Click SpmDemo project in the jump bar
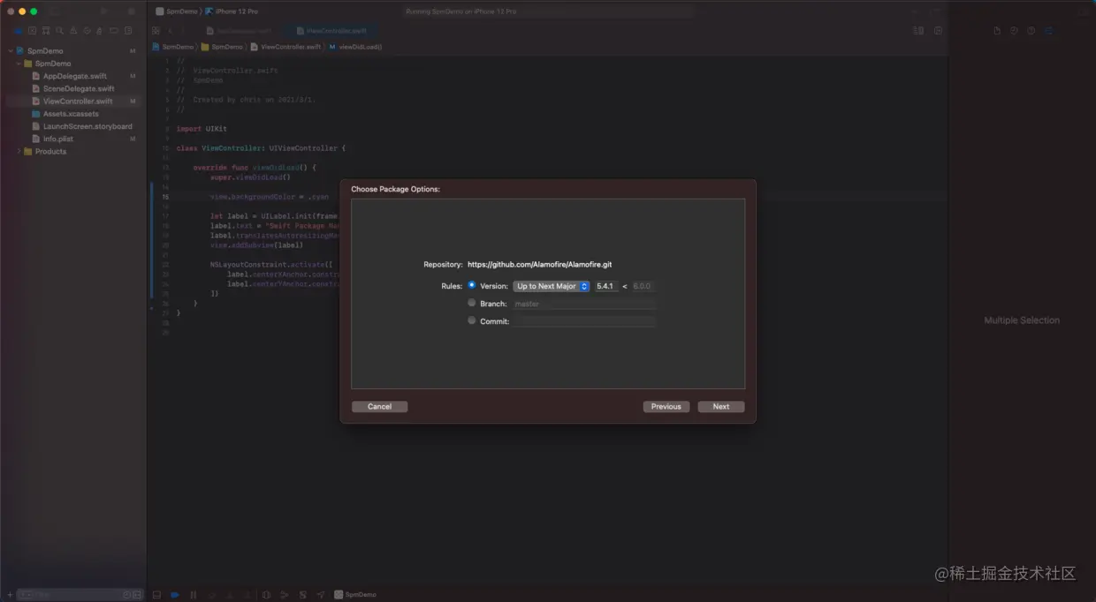Viewport: 1096px width, 602px height. (x=173, y=47)
